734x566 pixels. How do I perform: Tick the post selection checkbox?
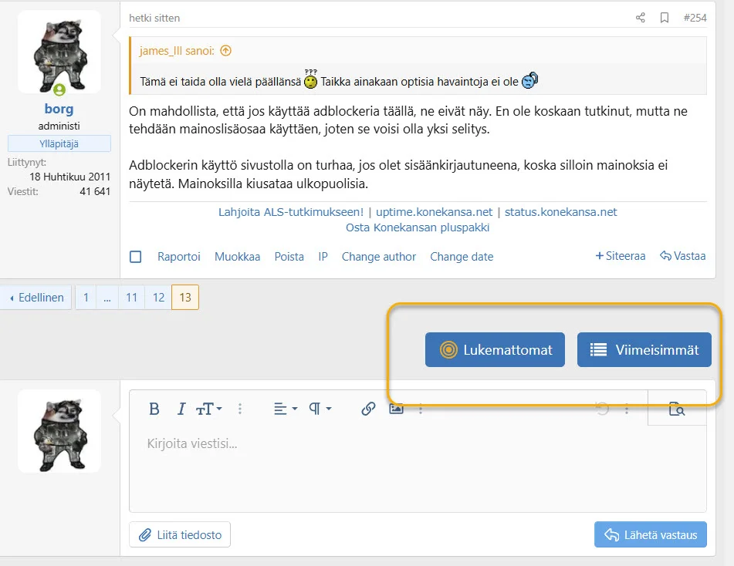(x=135, y=257)
